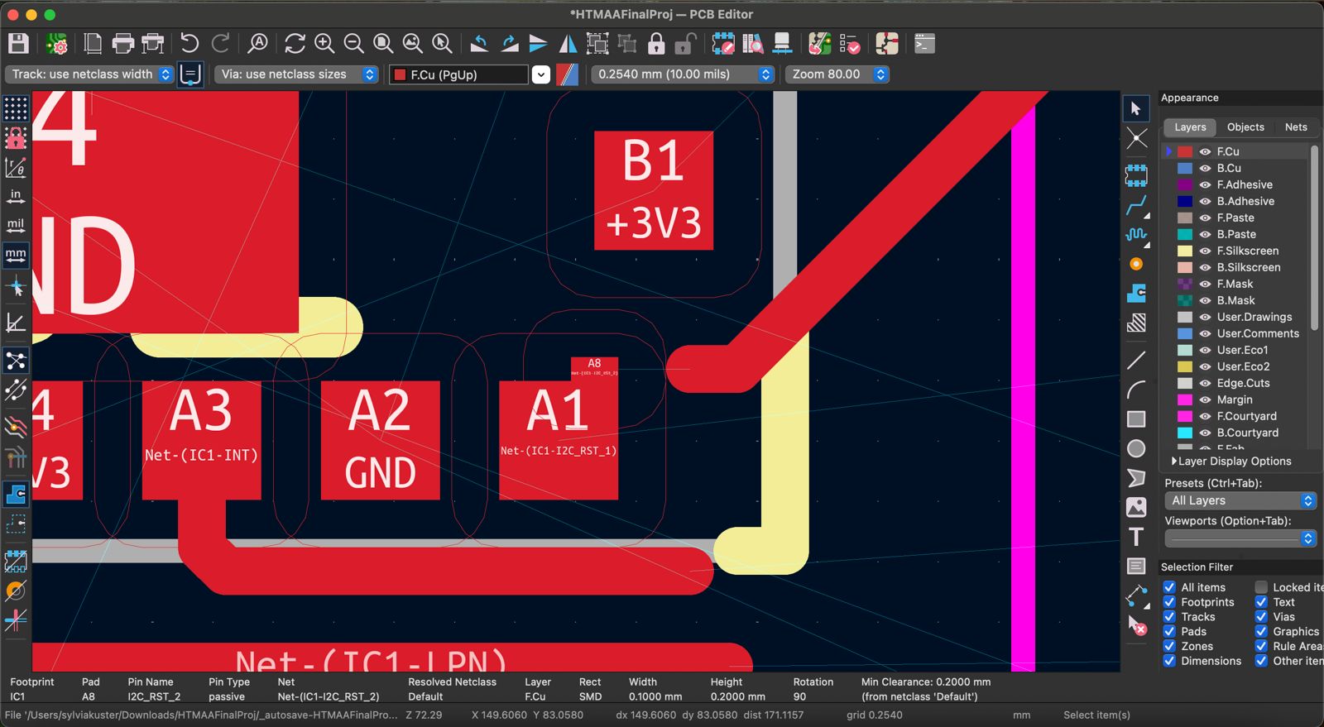Click the Save board icon

[18, 44]
